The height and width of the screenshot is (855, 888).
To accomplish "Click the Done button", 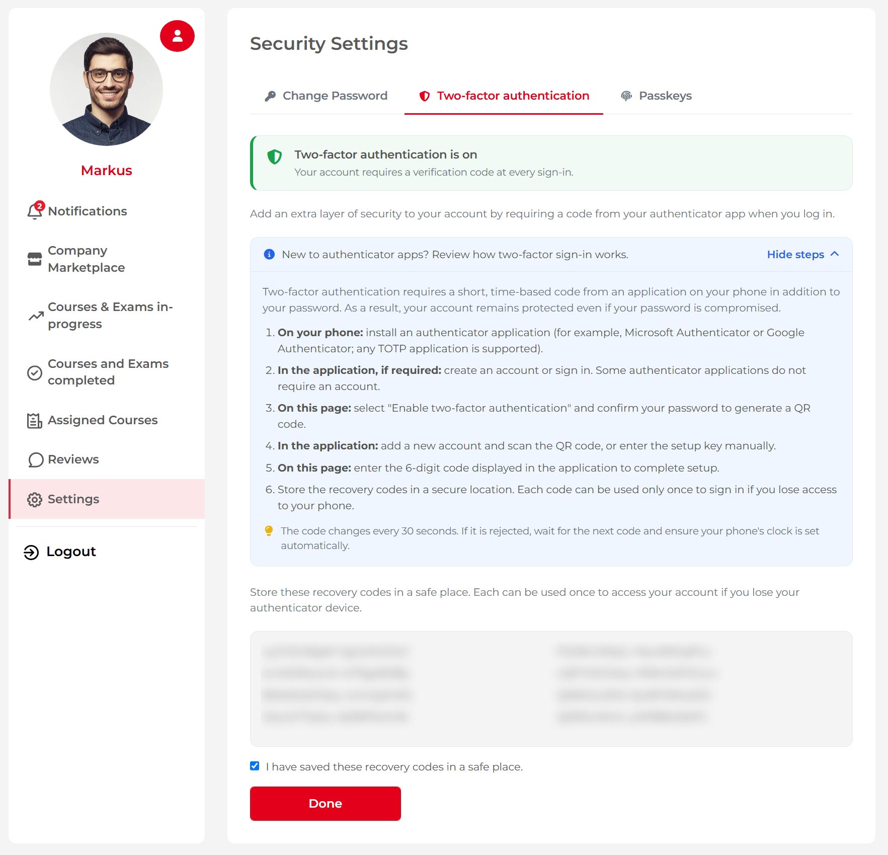I will [x=326, y=804].
